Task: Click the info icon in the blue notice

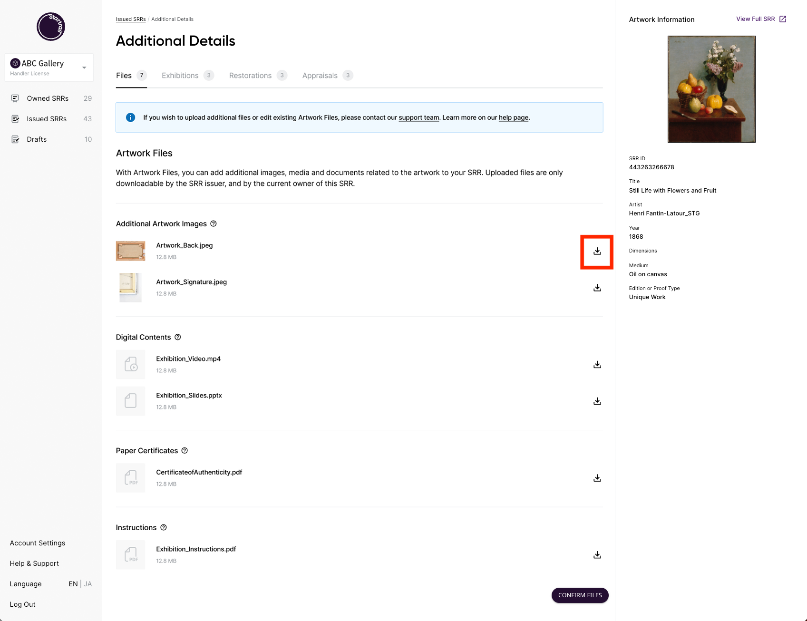Action: 130,117
